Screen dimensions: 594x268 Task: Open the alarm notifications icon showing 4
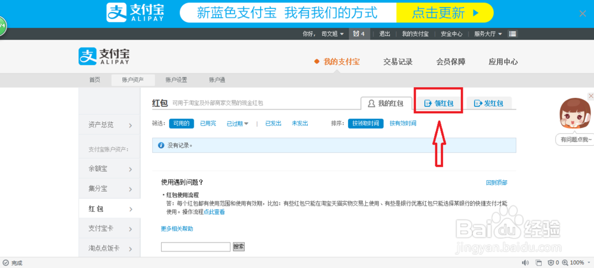pos(359,34)
